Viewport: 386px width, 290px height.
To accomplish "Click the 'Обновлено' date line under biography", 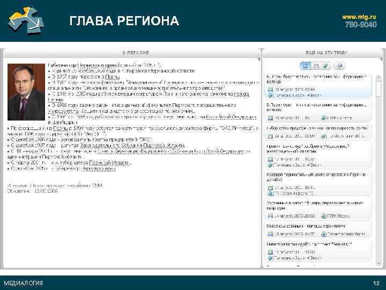I will 33,191.
